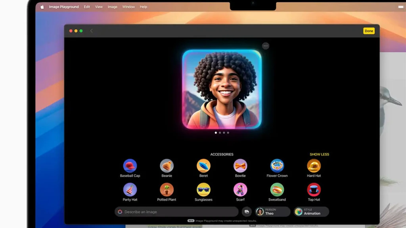
Task: Click the yellow Done button
Action: [369, 31]
